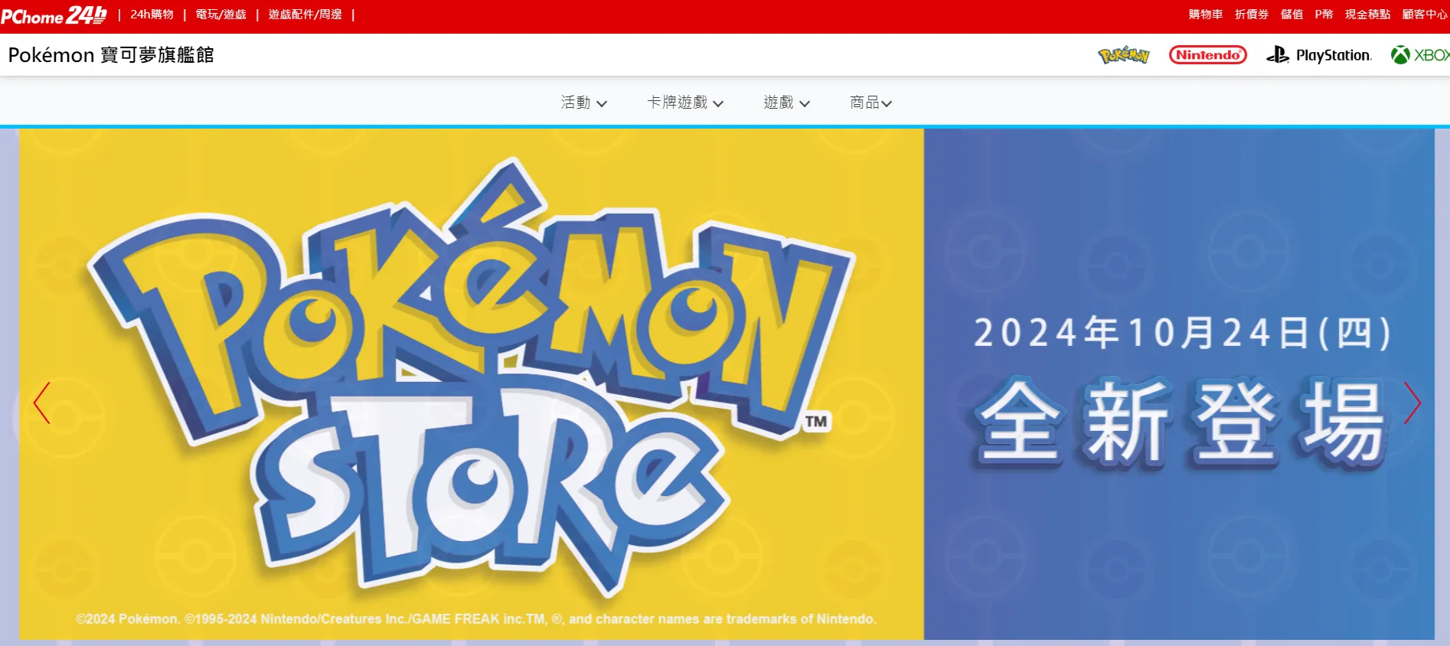Click the Pokémon 寶可夢旗艦館 title
This screenshot has width=1450, height=646.
(x=111, y=55)
